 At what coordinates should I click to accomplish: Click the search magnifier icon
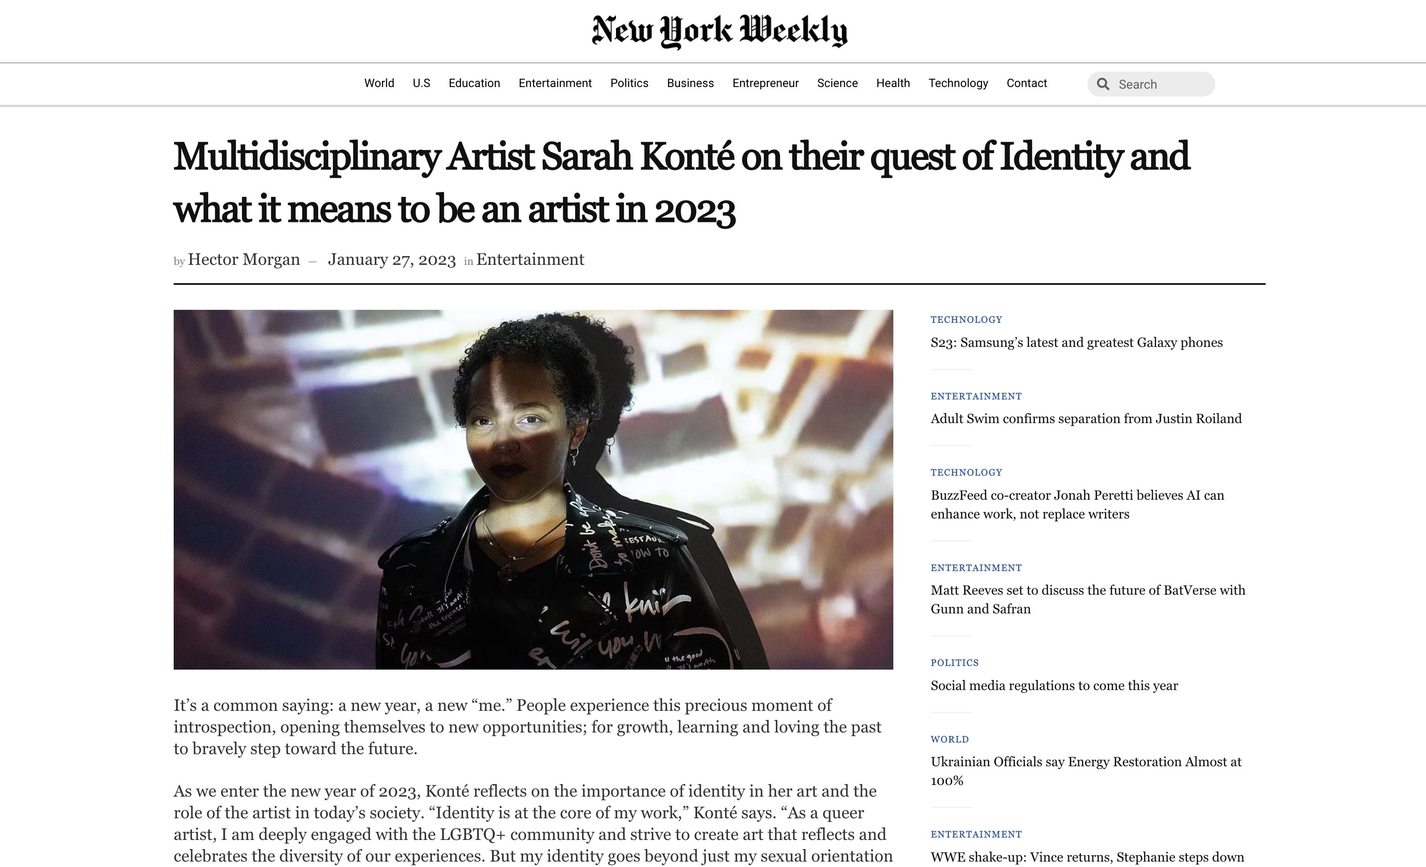[x=1103, y=84]
